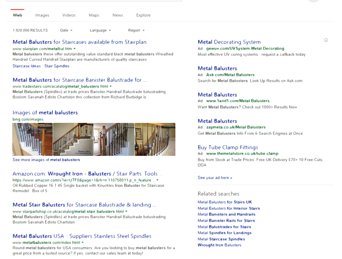Click See more images of metal balusters
This screenshot has width=342, height=259.
pos(46,160)
